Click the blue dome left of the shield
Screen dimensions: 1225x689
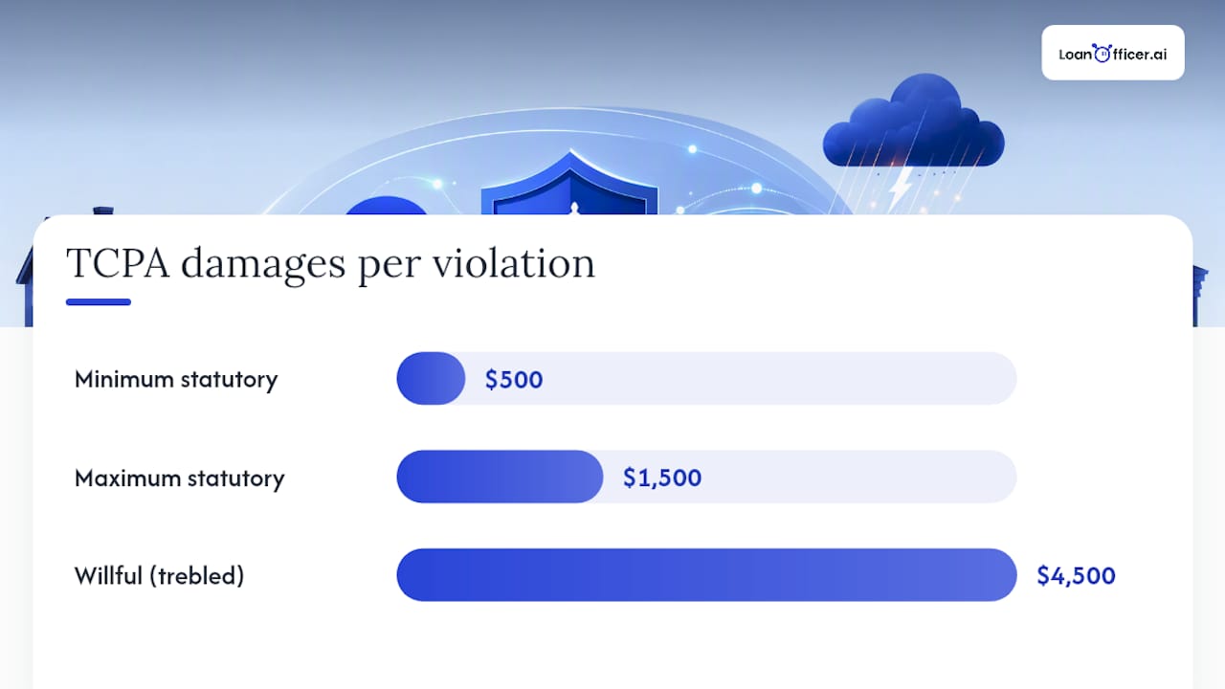pos(386,206)
